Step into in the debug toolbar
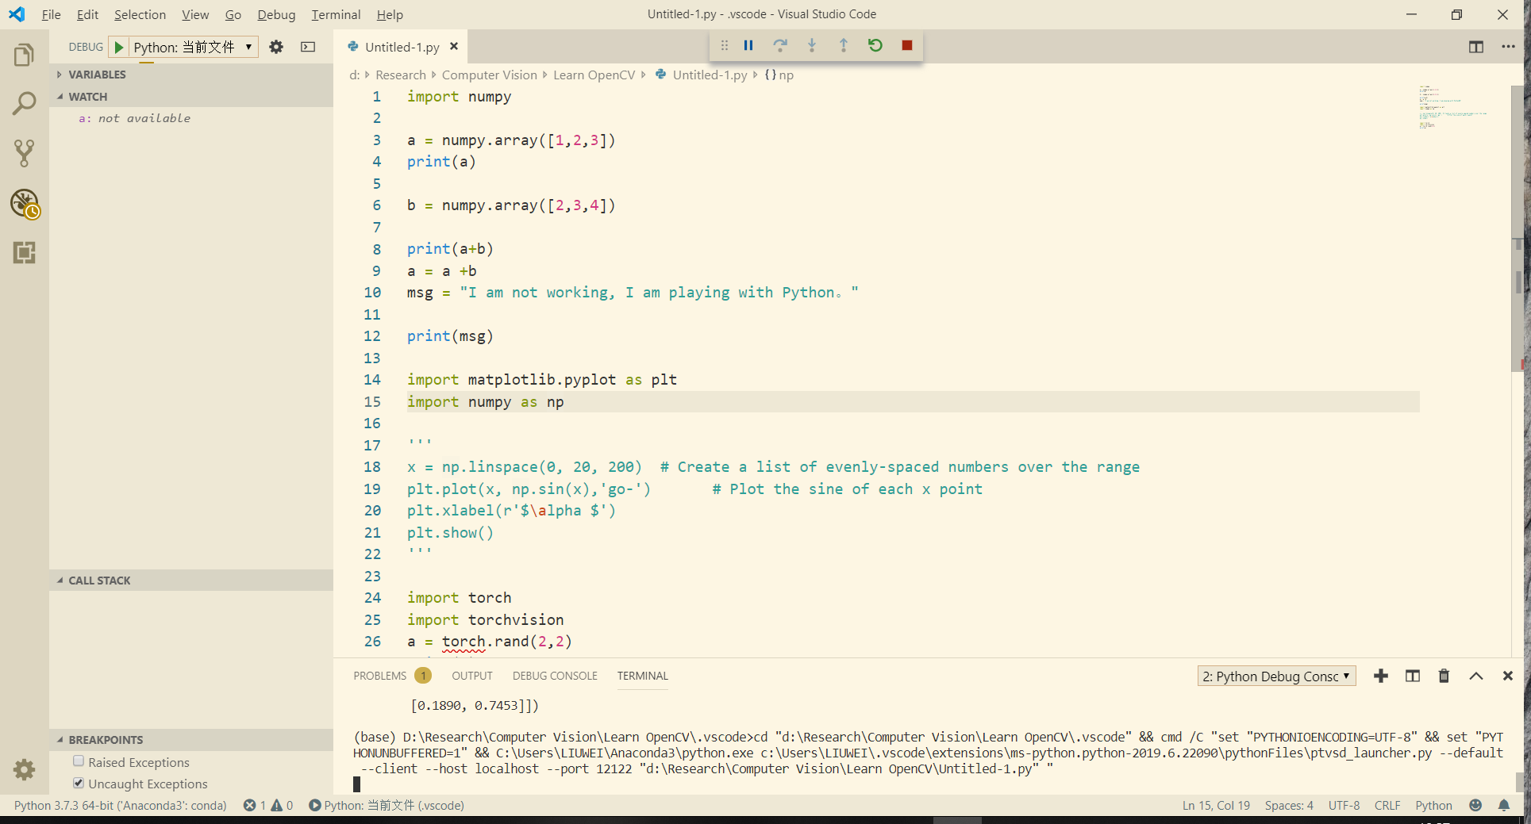 tap(812, 45)
